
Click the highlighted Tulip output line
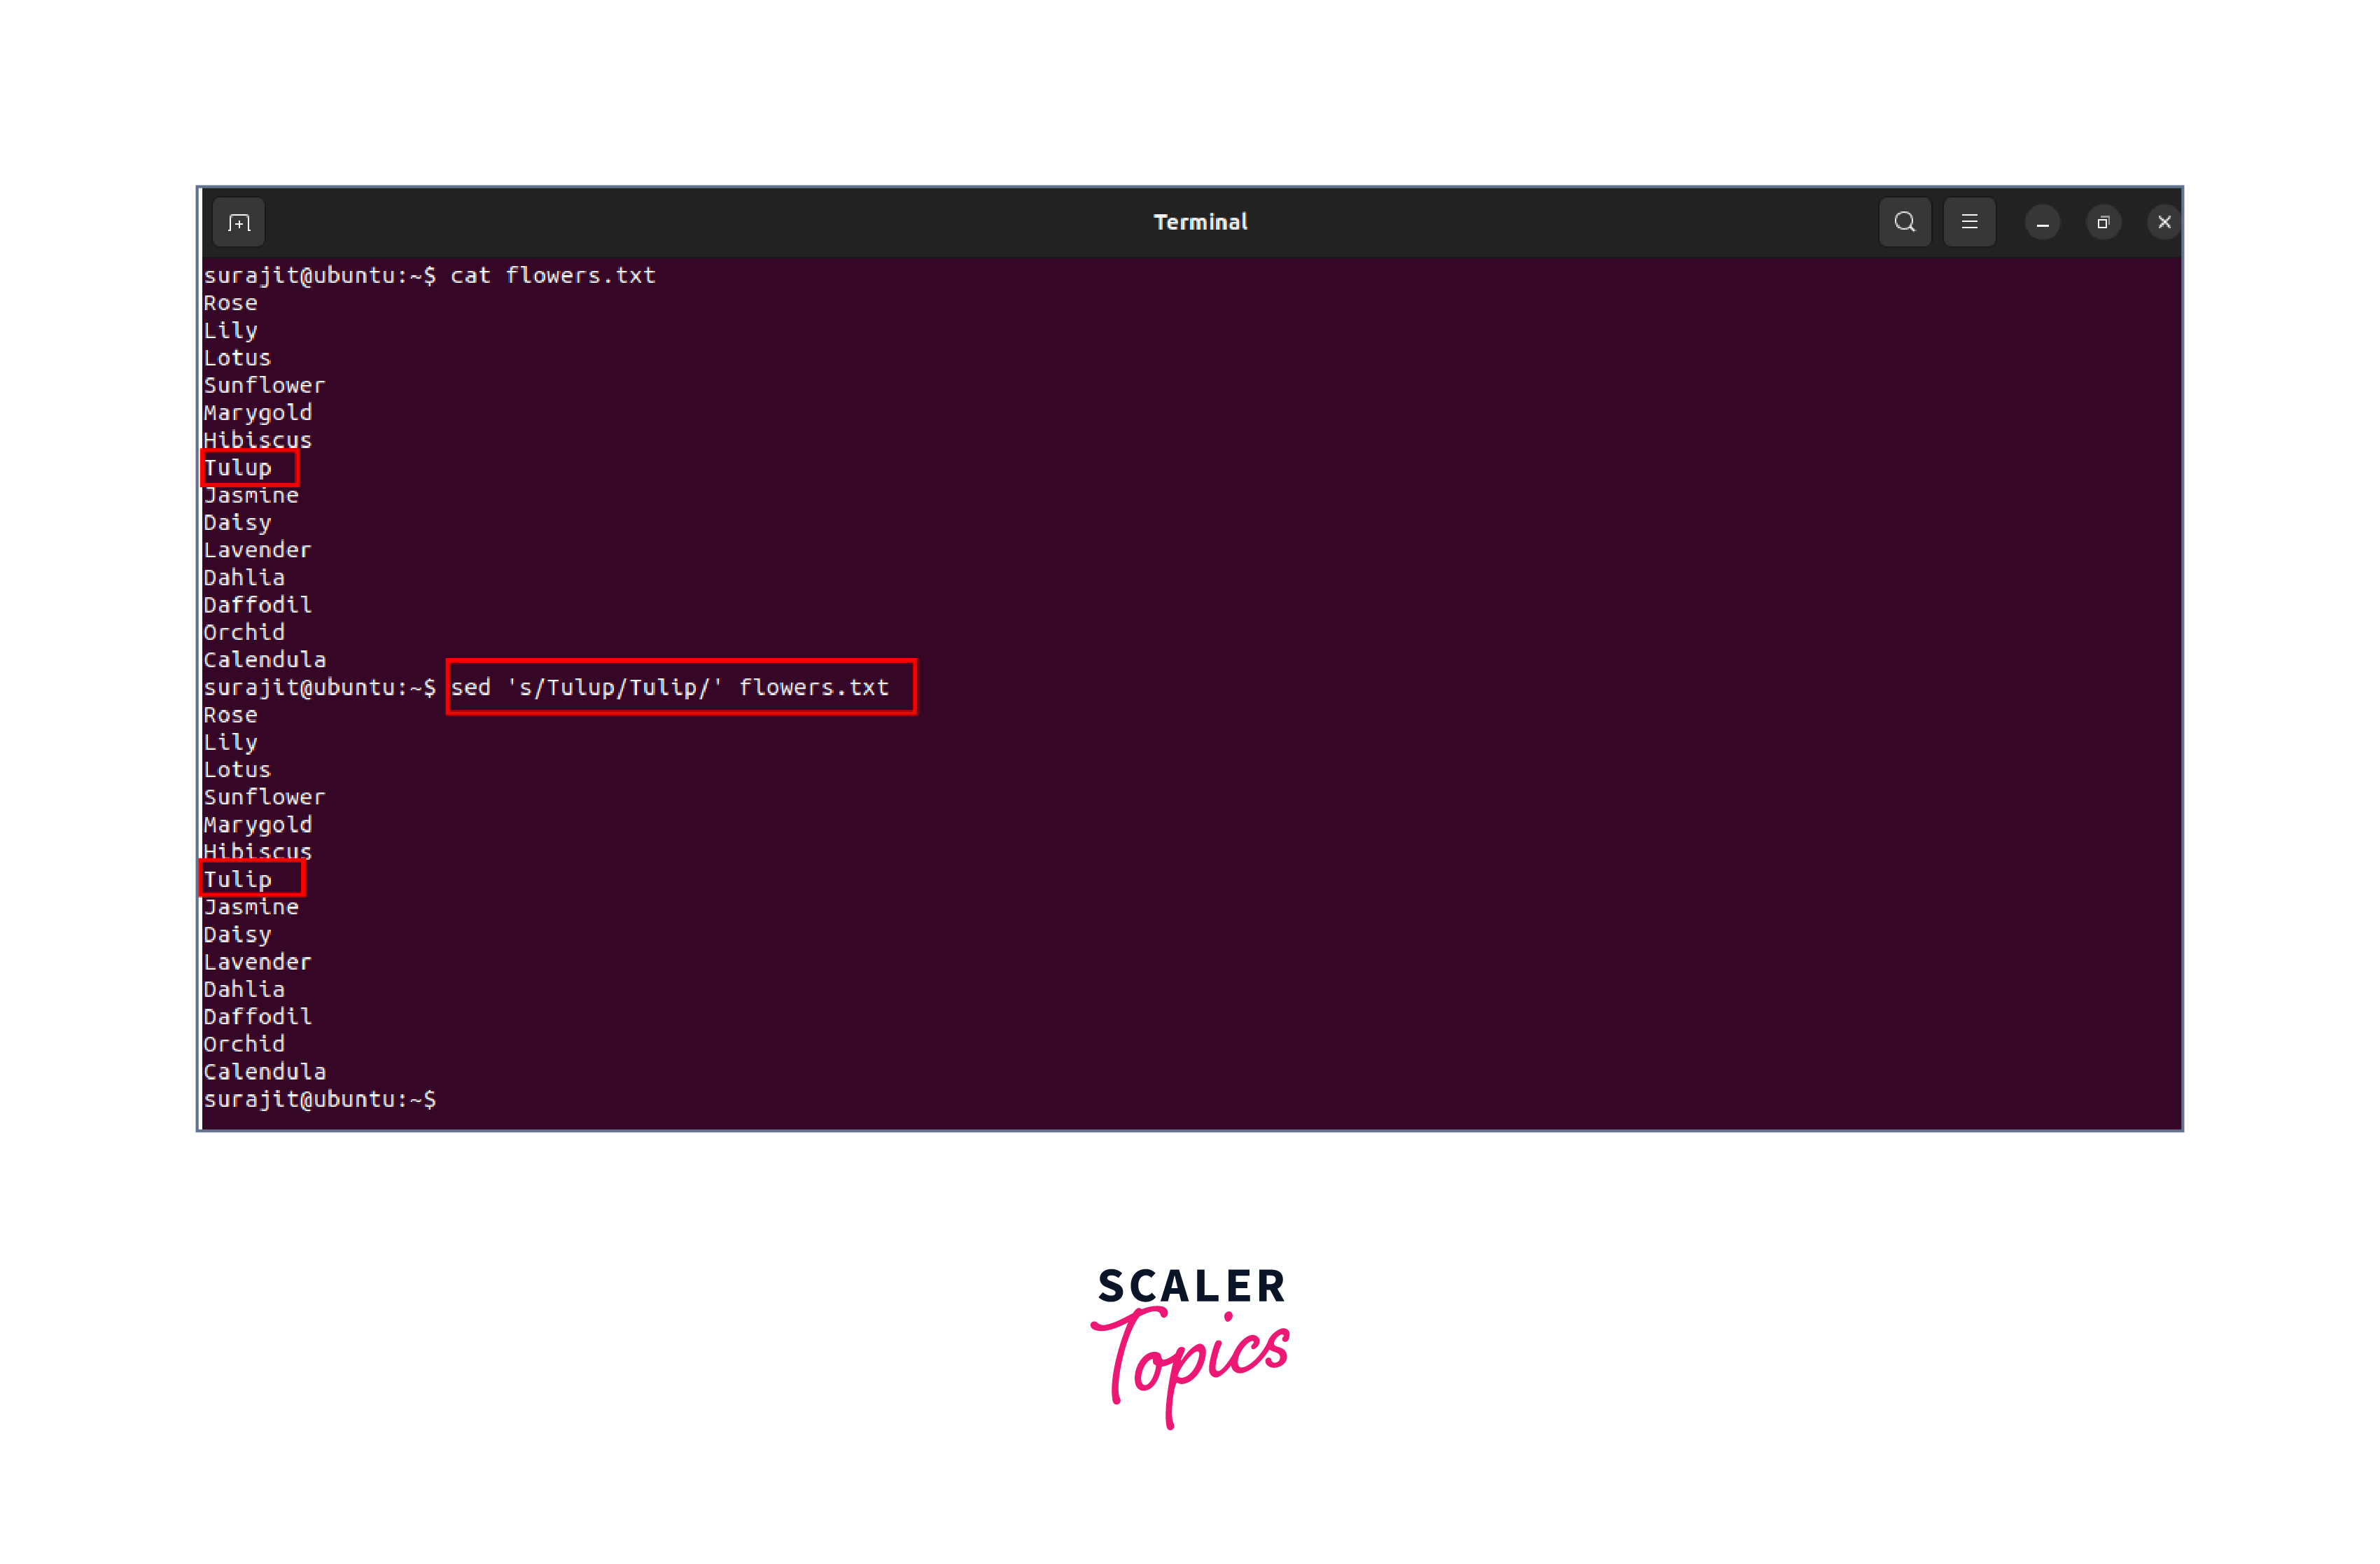tap(238, 880)
